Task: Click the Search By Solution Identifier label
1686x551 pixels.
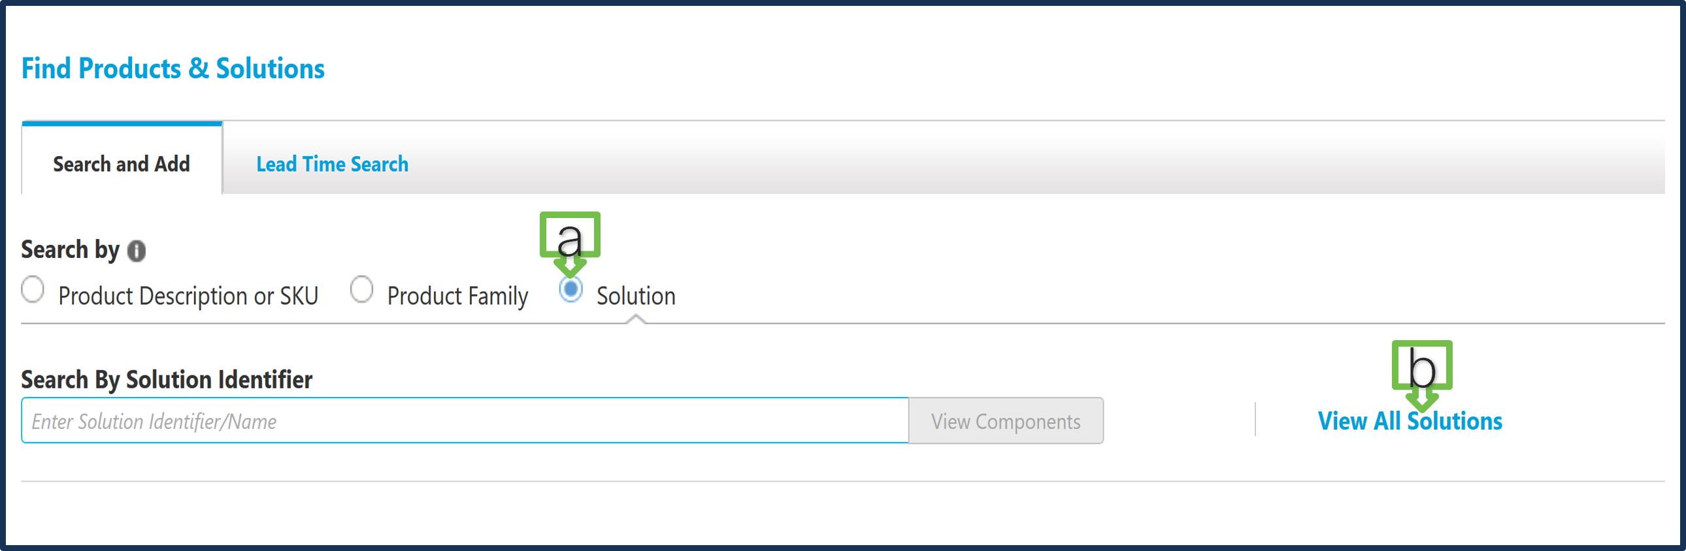Action: click(167, 379)
